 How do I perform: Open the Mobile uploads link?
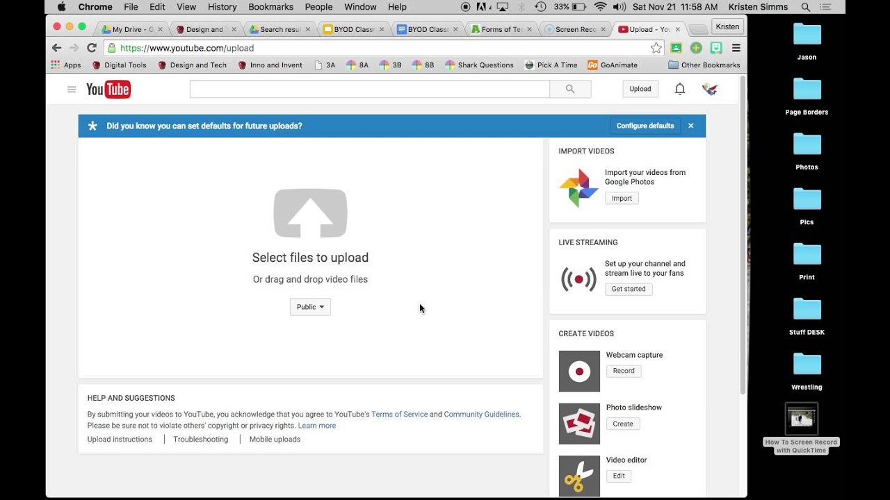click(275, 440)
